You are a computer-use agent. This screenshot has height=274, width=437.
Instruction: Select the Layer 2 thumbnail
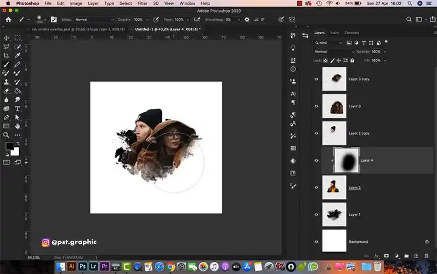coord(334,187)
